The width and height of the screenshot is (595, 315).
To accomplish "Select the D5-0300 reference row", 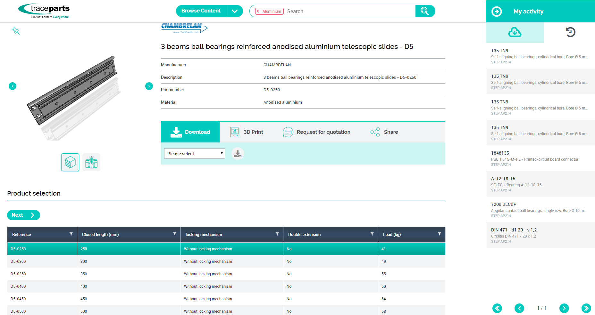I will pos(226,261).
